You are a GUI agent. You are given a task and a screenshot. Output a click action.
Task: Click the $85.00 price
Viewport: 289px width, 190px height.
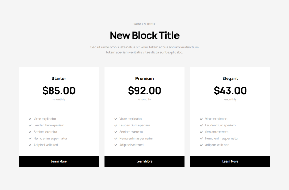(x=59, y=90)
